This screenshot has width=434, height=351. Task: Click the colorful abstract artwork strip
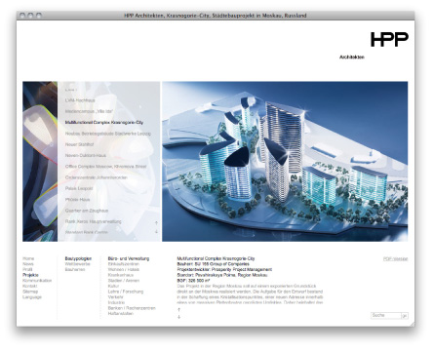[40, 161]
